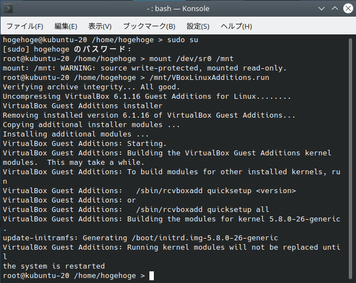Click the 'sudo su' command text
The height and width of the screenshot is (283, 356).
pos(183,40)
